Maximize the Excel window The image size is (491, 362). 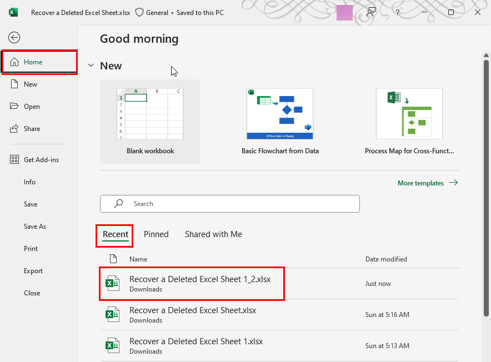pyautogui.click(x=451, y=12)
